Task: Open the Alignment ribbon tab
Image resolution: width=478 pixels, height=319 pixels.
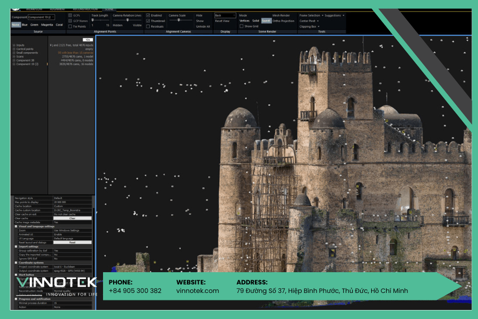Action: [x=57, y=10]
